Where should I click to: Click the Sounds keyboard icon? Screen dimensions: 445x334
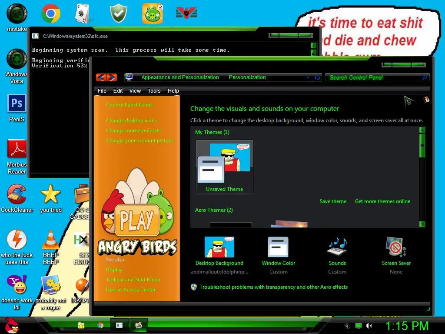point(337,247)
